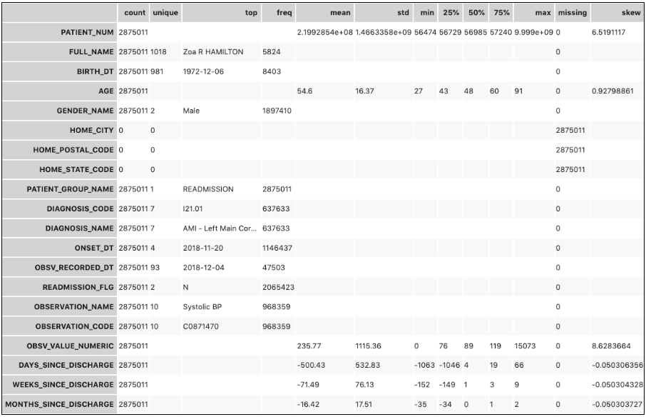Select the OBSERVATION_CODE row label
646x417 pixels.
coord(60,326)
